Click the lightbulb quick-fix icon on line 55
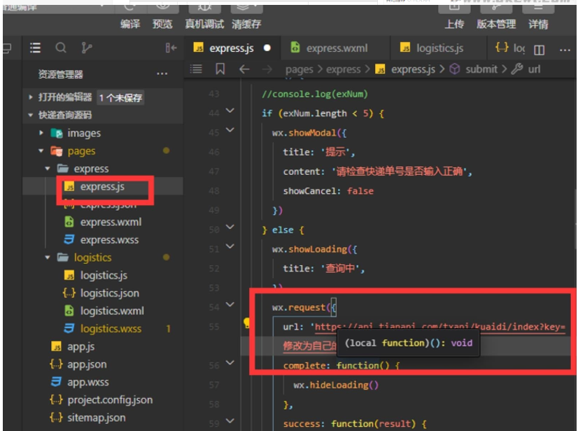This screenshot has width=578, height=431. (x=247, y=323)
